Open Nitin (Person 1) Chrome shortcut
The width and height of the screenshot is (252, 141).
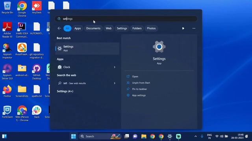pos(22,114)
